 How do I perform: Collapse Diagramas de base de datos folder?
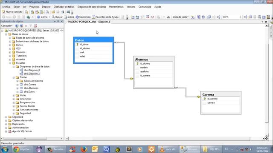(14, 67)
